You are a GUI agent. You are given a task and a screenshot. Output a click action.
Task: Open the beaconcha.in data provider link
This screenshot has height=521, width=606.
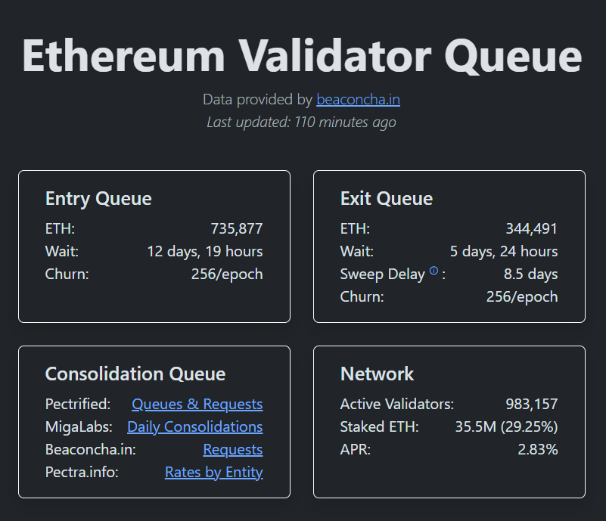click(358, 99)
